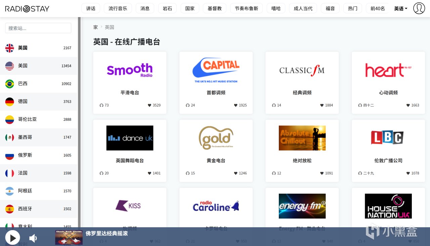Click the headphones icon on LBC card
Image resolution: width=430 pixels, height=246 pixels.
[360, 173]
